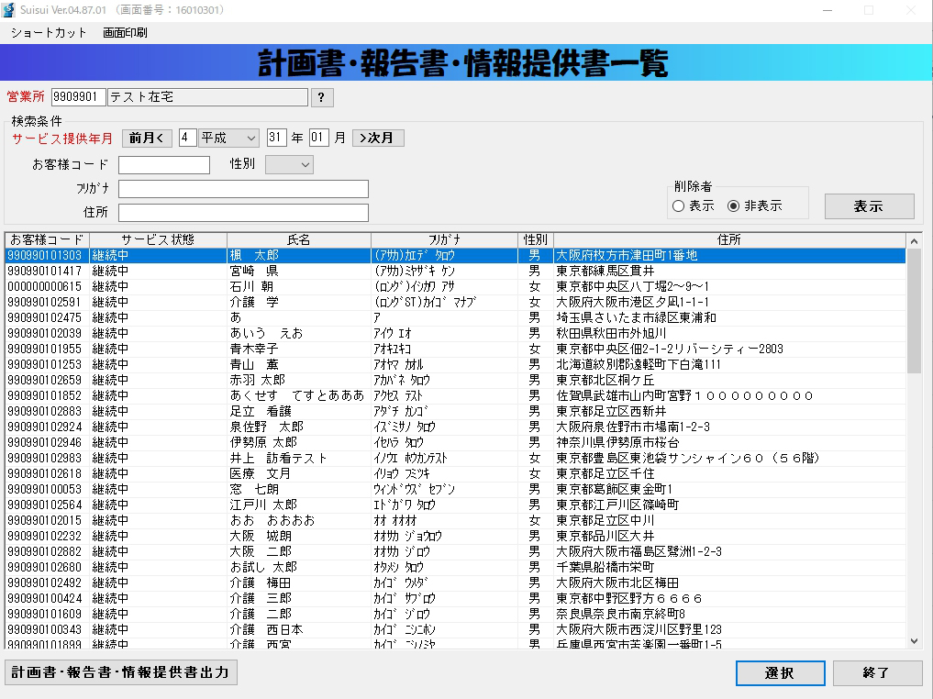Click the 営業所 name field テスト在宅
Viewport: 933px width, 699px height.
pyautogui.click(x=207, y=97)
